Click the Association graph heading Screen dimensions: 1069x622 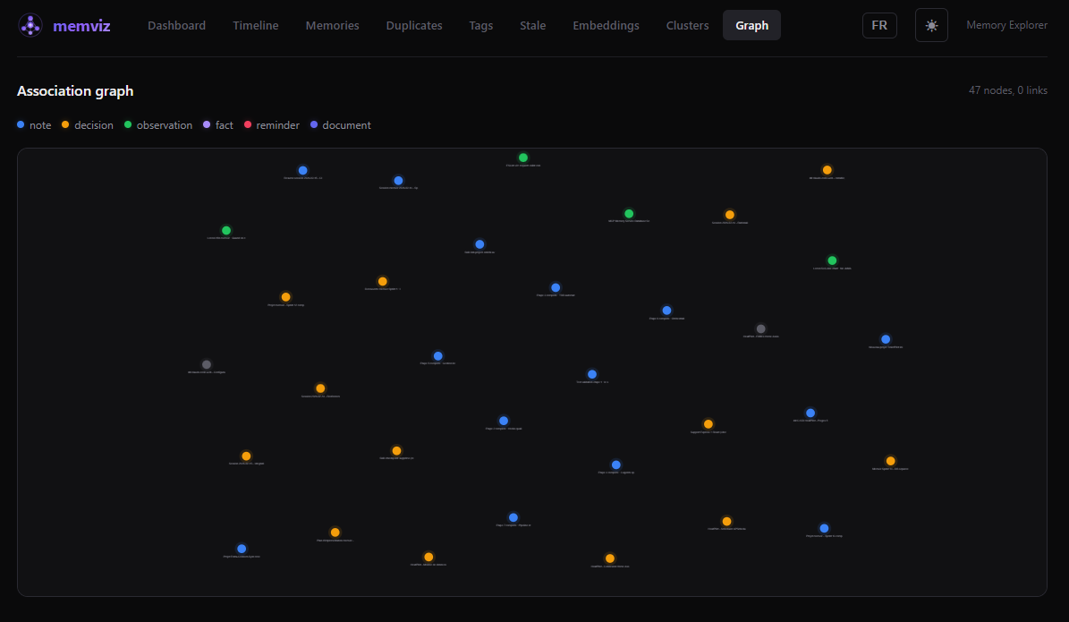pyautogui.click(x=75, y=90)
